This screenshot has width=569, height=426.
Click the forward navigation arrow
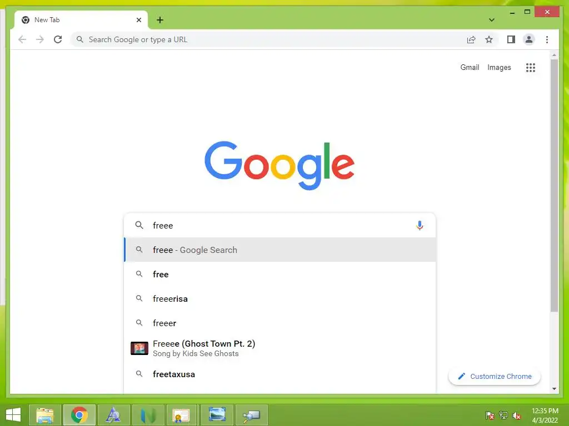click(x=40, y=39)
